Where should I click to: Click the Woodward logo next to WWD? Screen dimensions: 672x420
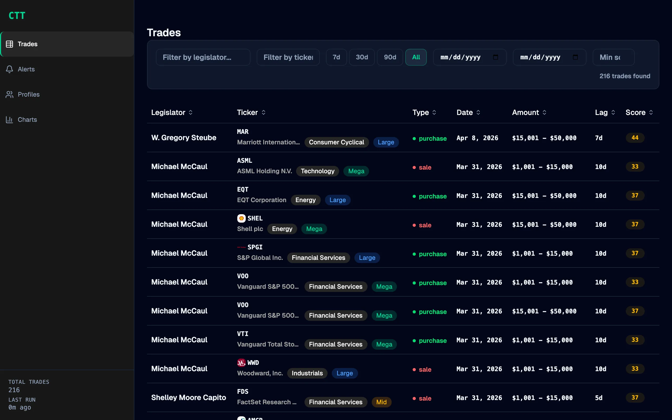click(241, 363)
